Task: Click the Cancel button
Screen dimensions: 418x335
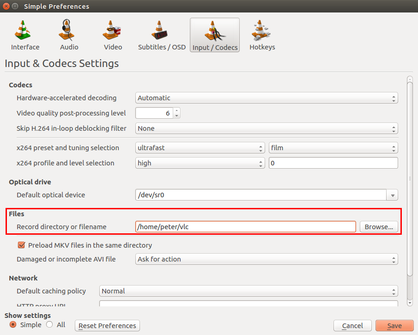Action: pos(352,326)
